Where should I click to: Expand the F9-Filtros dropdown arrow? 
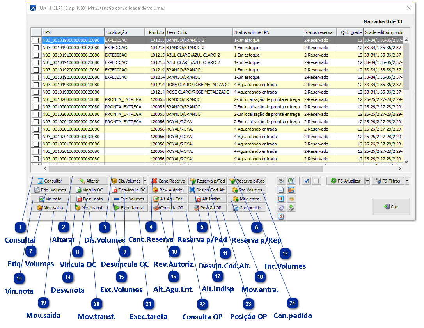coord(407,181)
